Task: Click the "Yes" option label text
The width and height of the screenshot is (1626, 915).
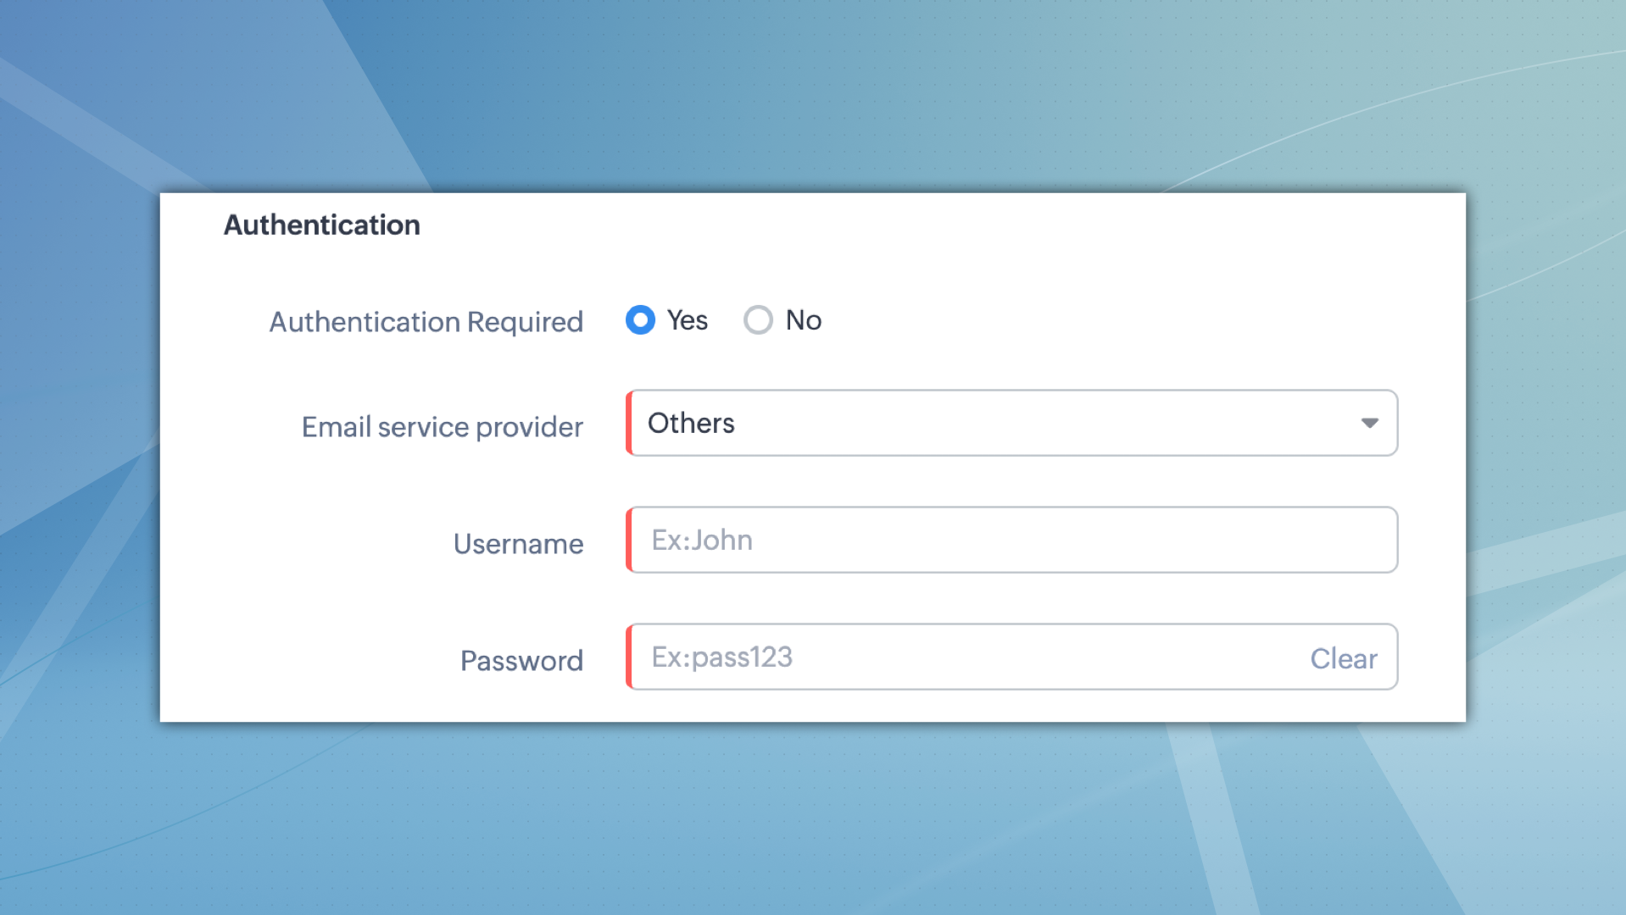Action: click(x=687, y=320)
